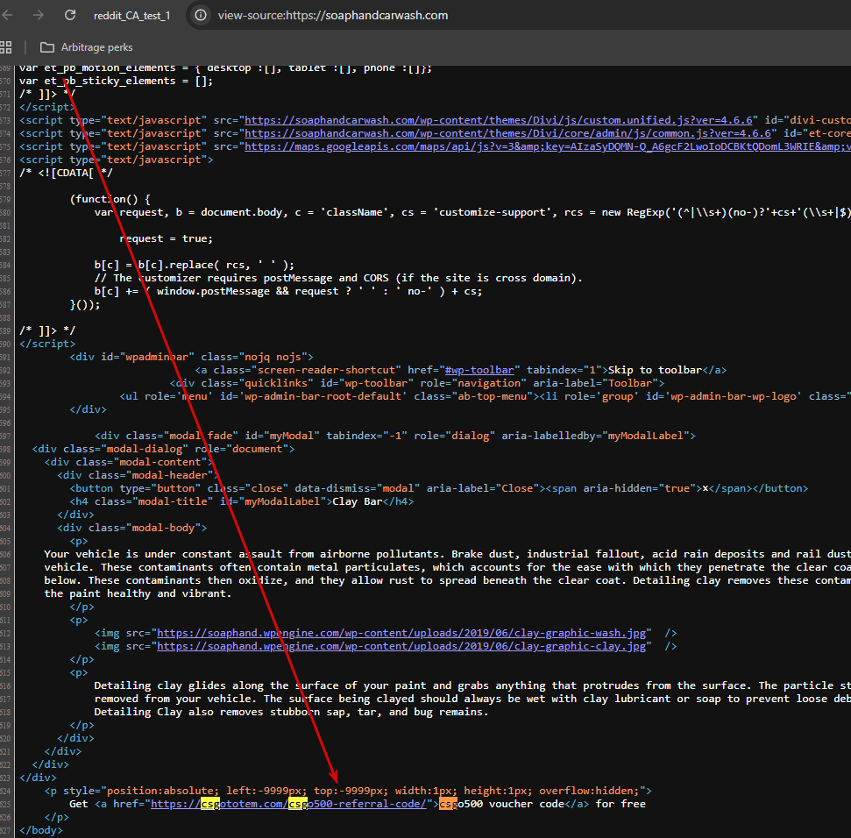Click the 'request = true;' code line
Viewport: 851px width, 838px height.
pyautogui.click(x=166, y=238)
